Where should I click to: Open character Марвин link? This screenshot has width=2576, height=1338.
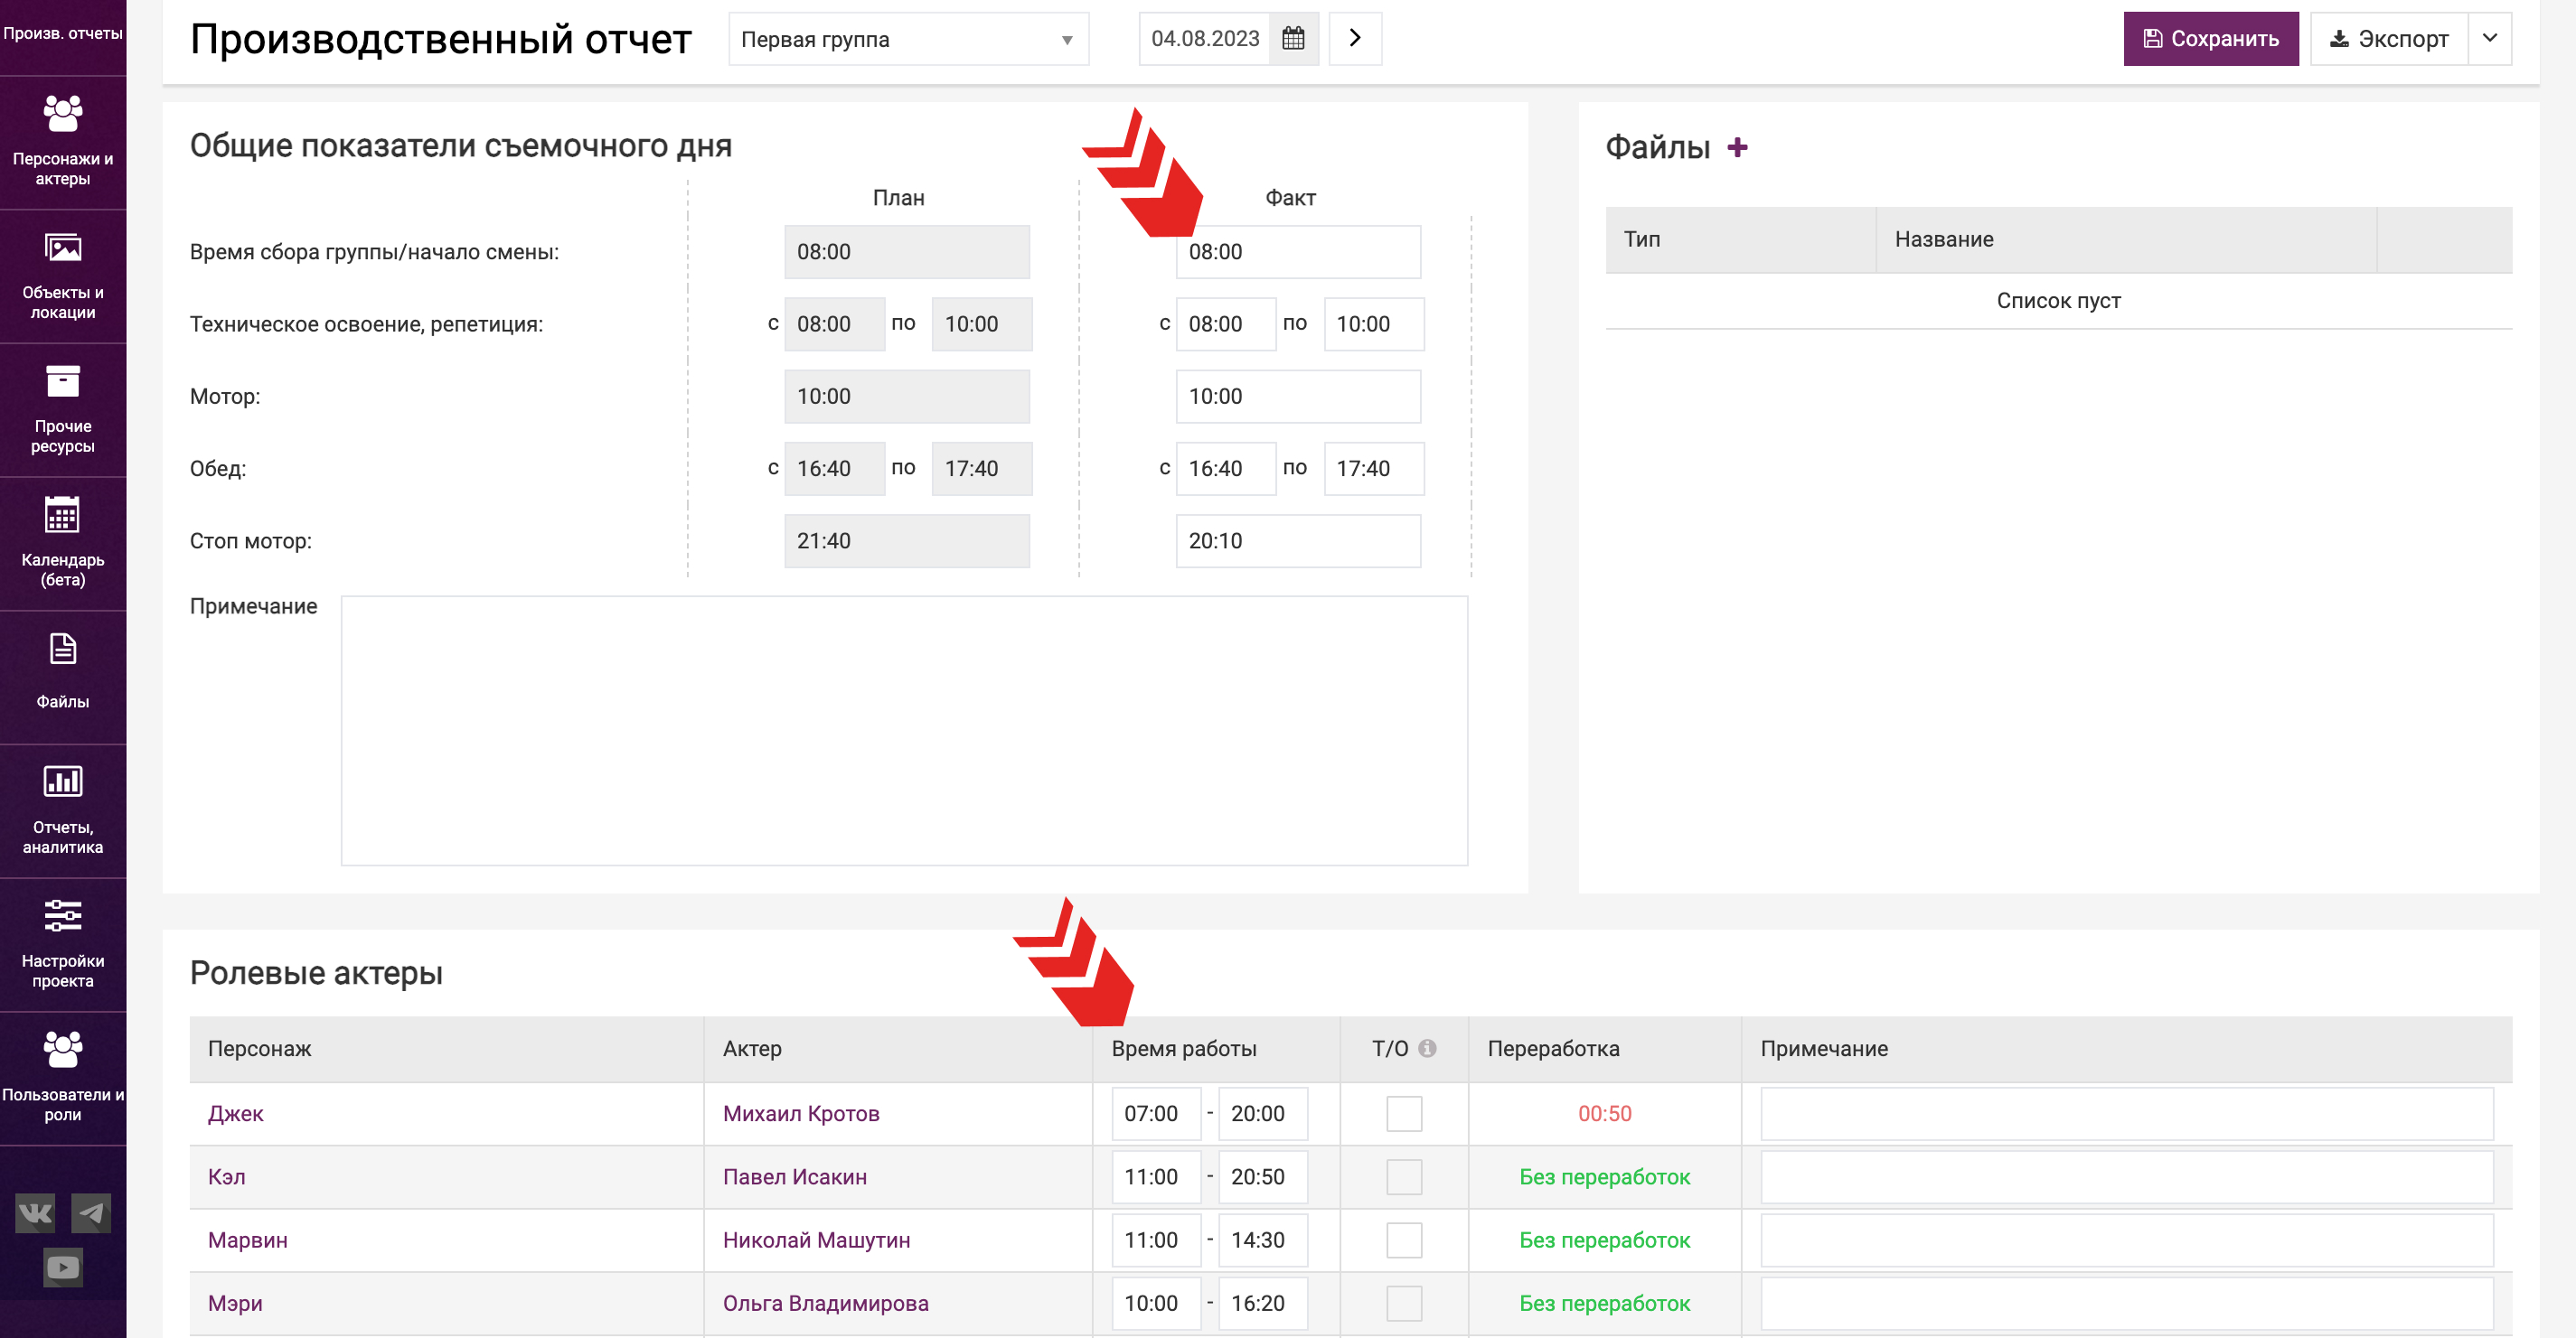coord(248,1240)
